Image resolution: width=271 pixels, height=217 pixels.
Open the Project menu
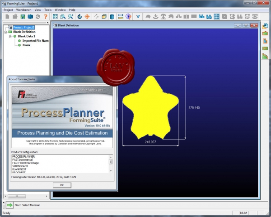8,10
